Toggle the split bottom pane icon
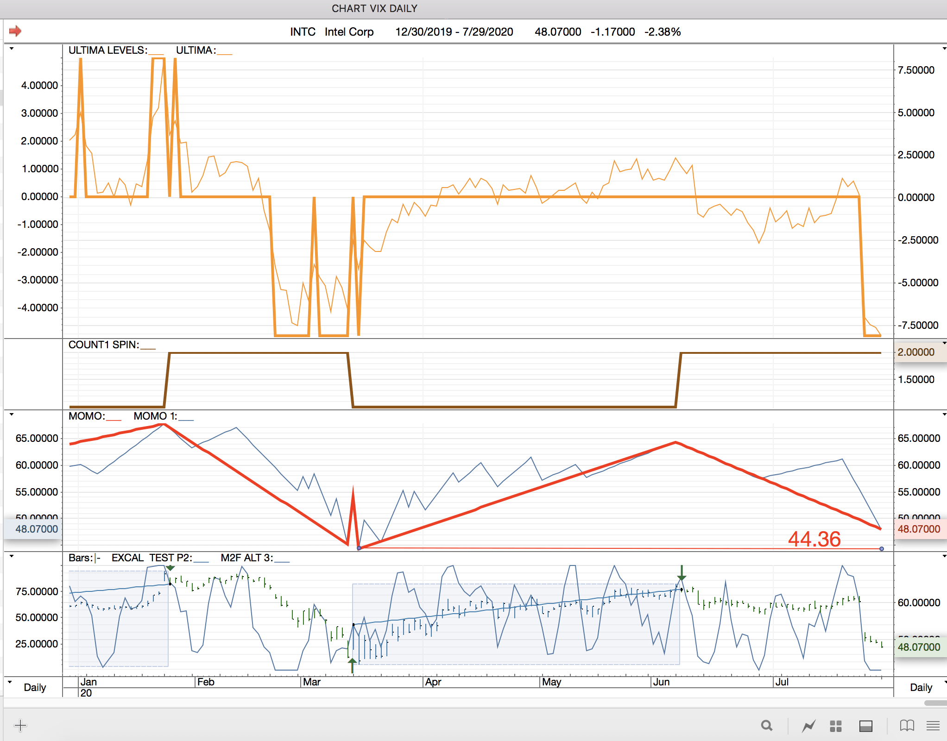 click(x=865, y=726)
